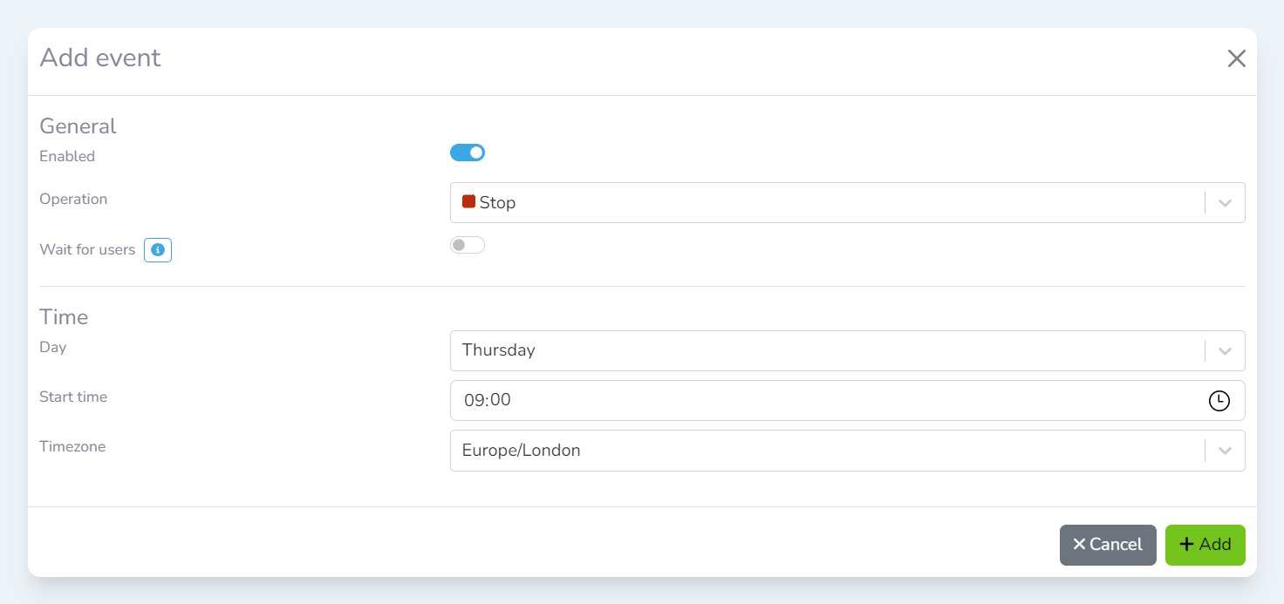
Task: Click the Stop operation text
Action: [x=498, y=203]
